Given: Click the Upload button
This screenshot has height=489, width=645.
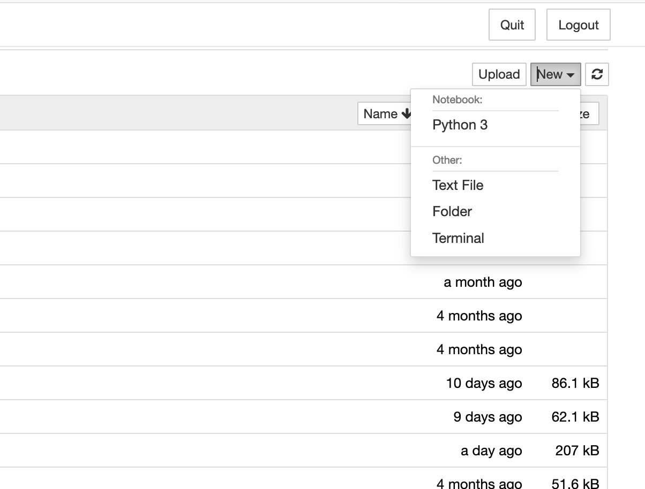Looking at the screenshot, I should tap(499, 74).
